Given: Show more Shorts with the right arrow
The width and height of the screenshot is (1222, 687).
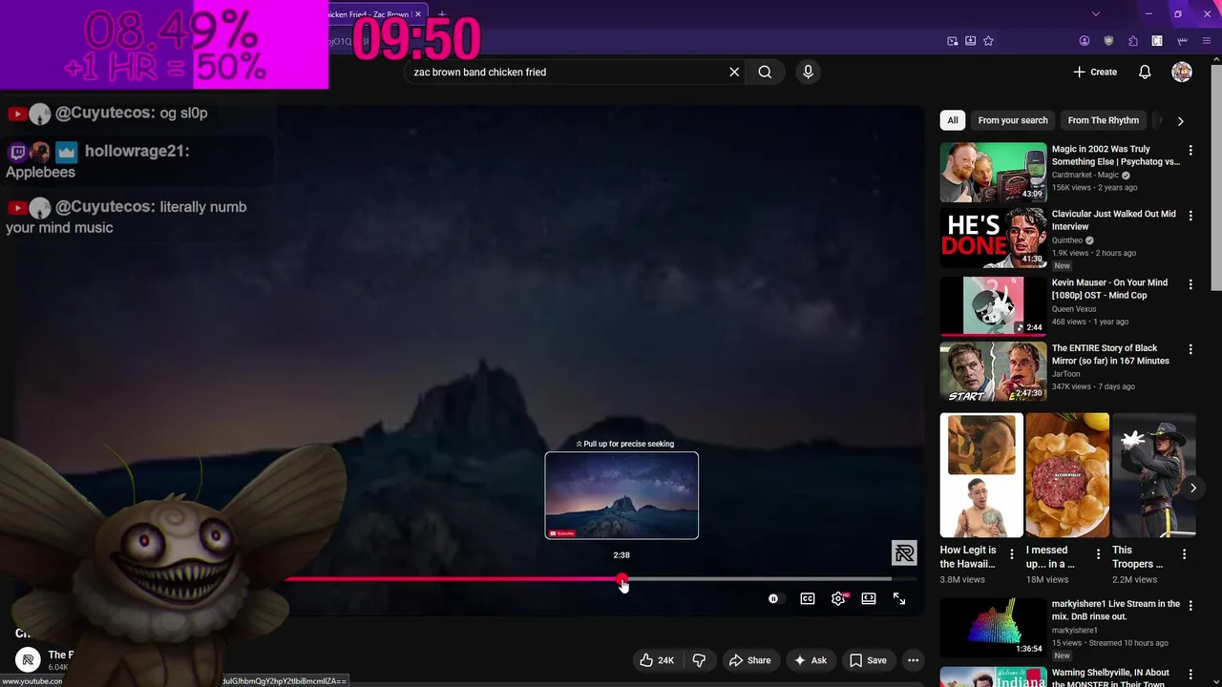Looking at the screenshot, I should click(1192, 488).
